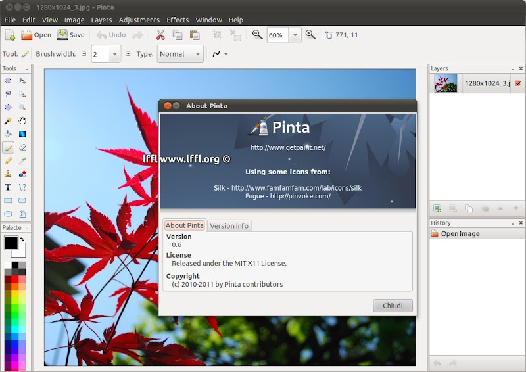
Task: Collapse the Palette panel with its dash
Action: [x=27, y=229]
